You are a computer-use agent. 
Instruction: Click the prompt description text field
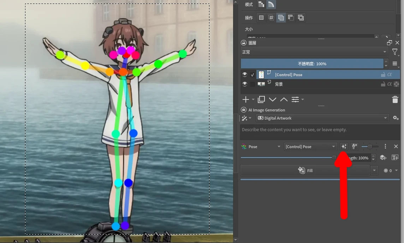320,133
